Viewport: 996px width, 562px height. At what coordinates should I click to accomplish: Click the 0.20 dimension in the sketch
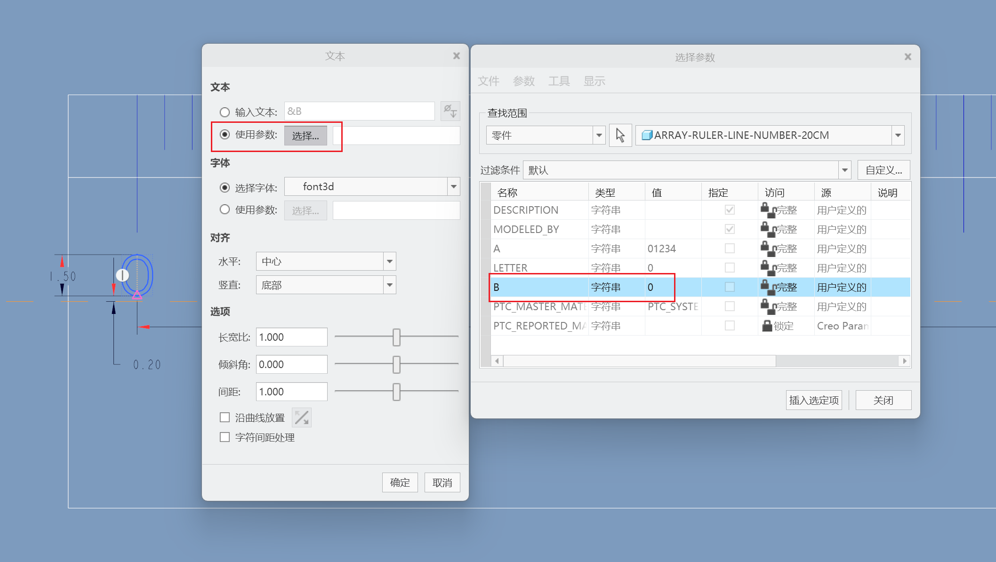tap(147, 365)
